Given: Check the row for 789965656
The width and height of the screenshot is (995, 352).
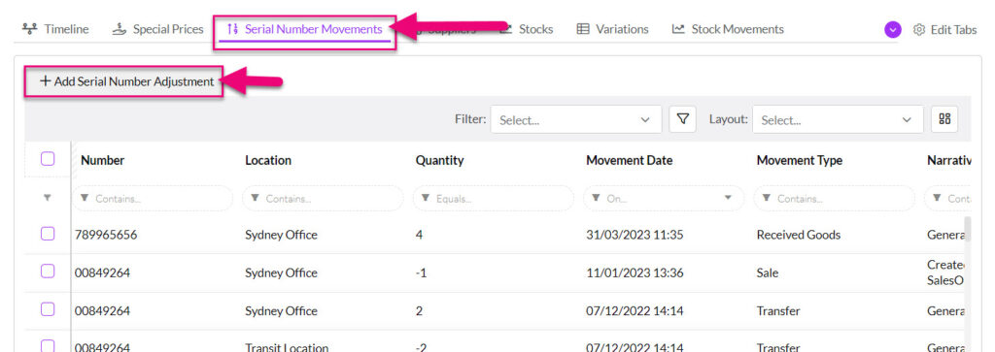Looking at the screenshot, I should pos(48,235).
